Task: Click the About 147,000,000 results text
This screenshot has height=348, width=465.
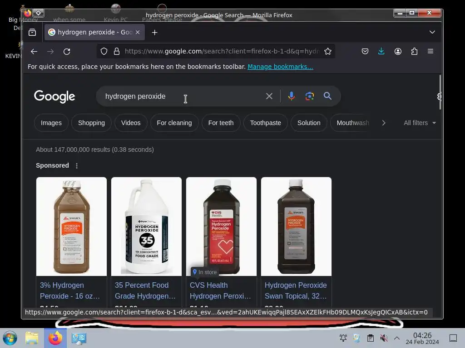Action: [x=95, y=150]
